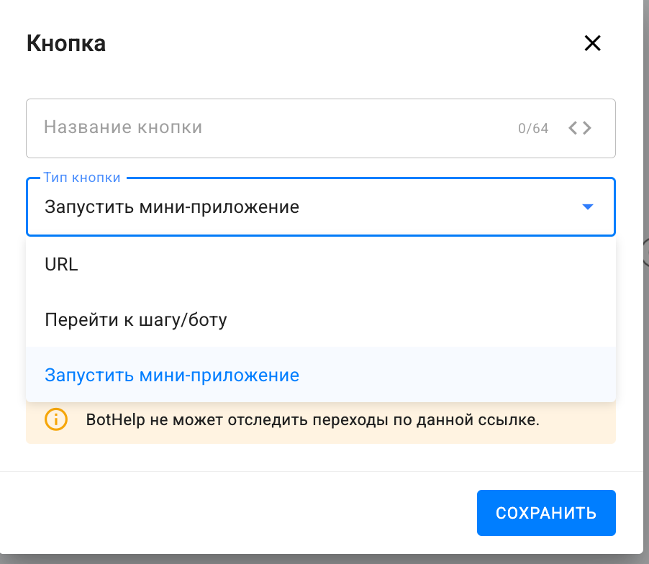Click the partial circle at the right edge
Screen dimensions: 649x564
[645, 252]
